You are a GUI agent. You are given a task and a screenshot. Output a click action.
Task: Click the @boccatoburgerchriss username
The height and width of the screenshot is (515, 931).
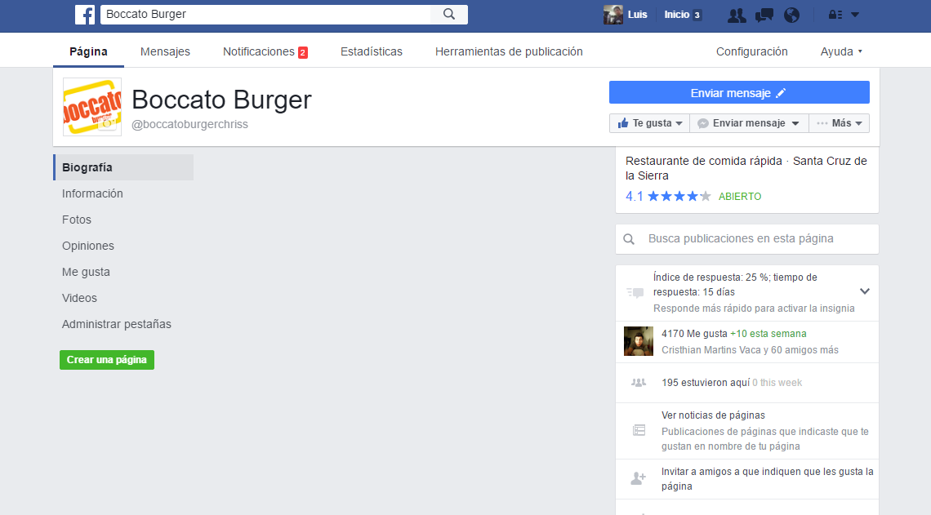(x=190, y=125)
